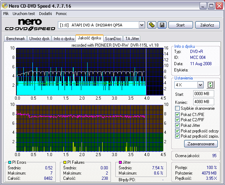This screenshot has width=225, height=185.
Task: Click the Zaawansowane button
Action: [201, 144]
